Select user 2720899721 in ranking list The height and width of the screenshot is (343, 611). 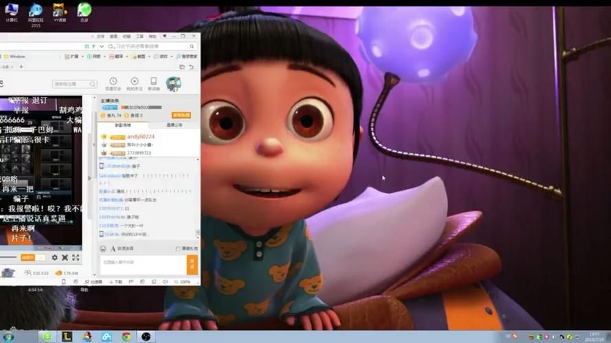tap(139, 153)
